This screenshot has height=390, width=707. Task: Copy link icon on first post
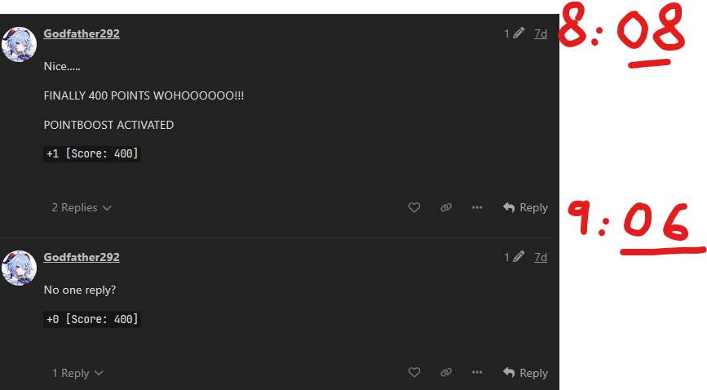446,207
